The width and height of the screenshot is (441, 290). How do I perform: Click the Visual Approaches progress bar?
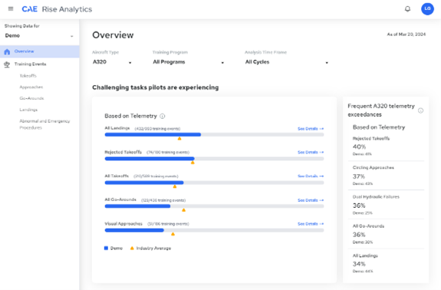(x=214, y=230)
